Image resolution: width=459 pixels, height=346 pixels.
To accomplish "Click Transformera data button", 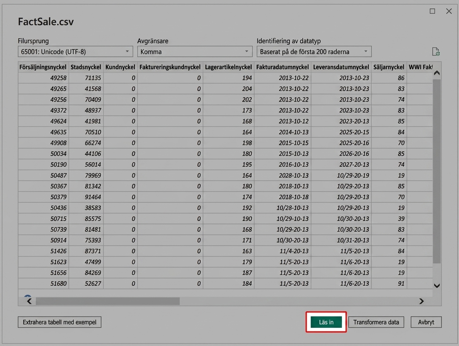I will (376, 322).
